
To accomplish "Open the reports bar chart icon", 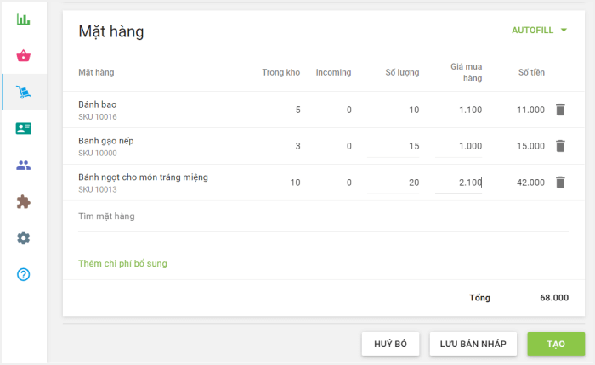I will (24, 20).
